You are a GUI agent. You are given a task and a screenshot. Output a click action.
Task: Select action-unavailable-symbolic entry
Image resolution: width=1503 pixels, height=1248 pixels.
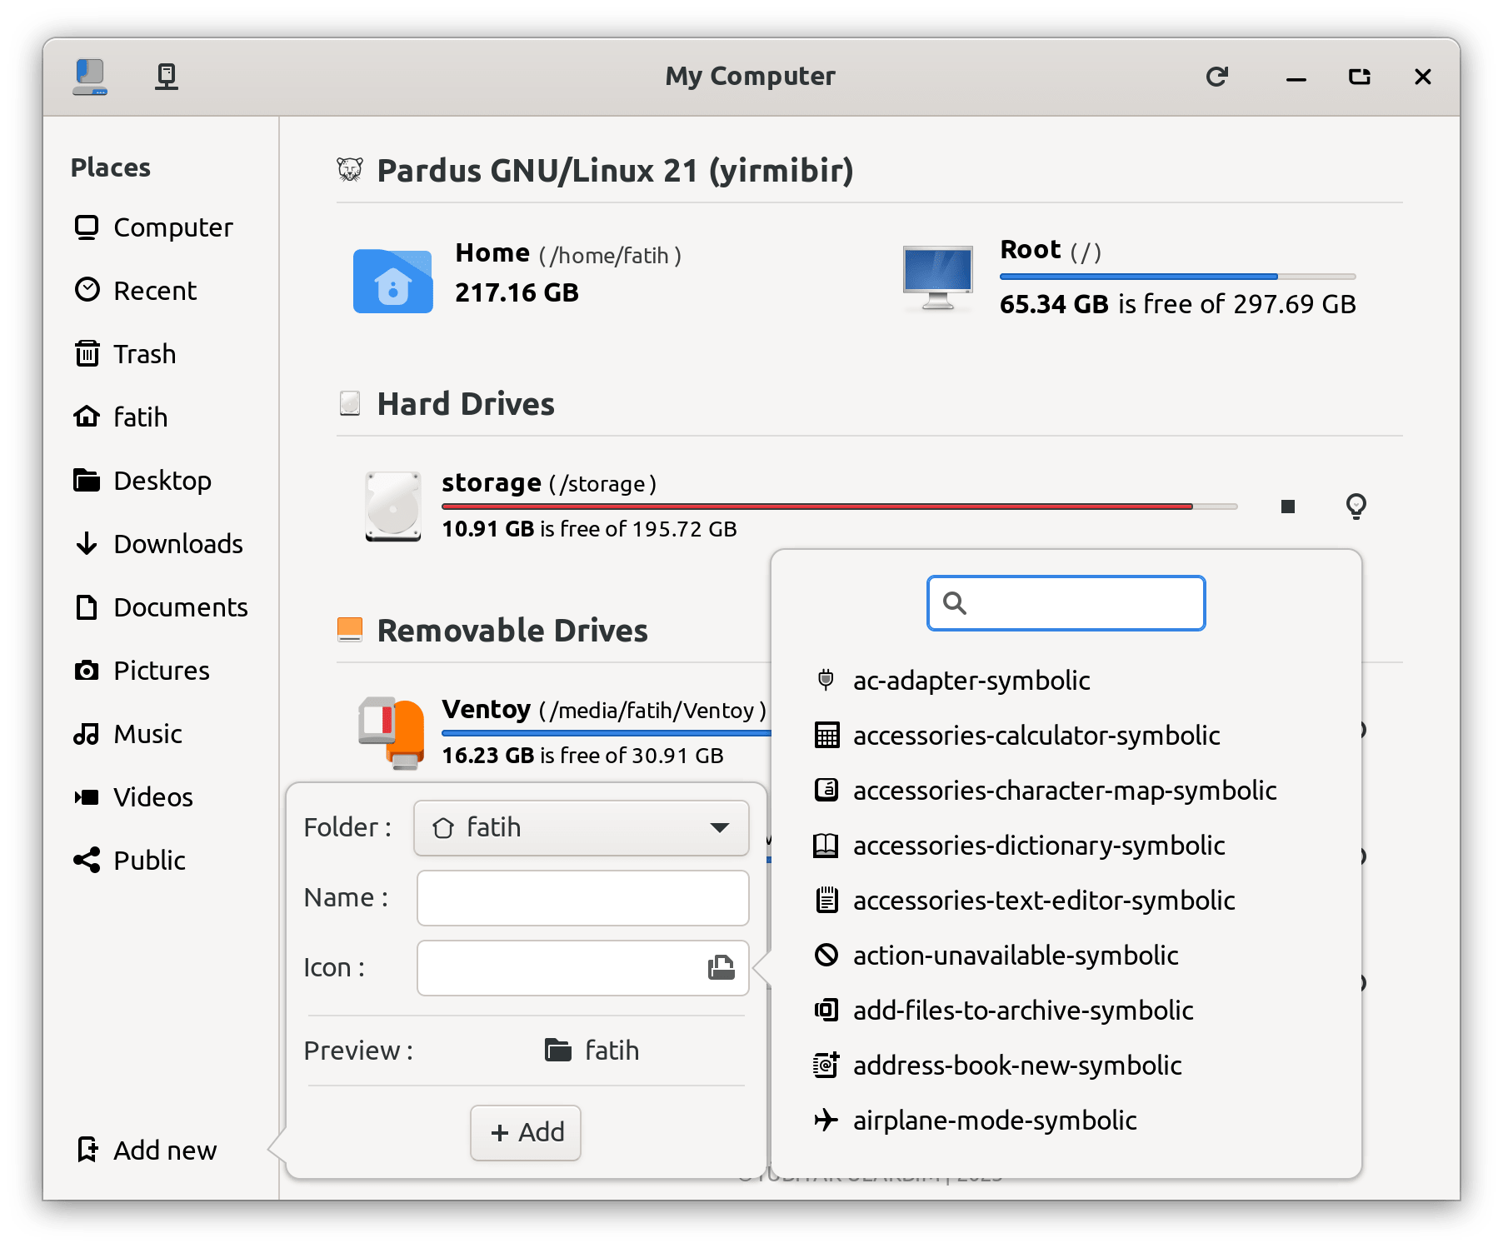(1066, 956)
